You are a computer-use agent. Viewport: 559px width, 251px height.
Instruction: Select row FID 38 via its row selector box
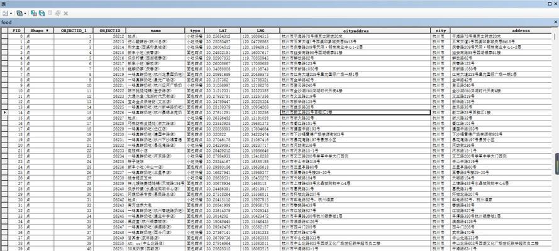tap(4, 243)
